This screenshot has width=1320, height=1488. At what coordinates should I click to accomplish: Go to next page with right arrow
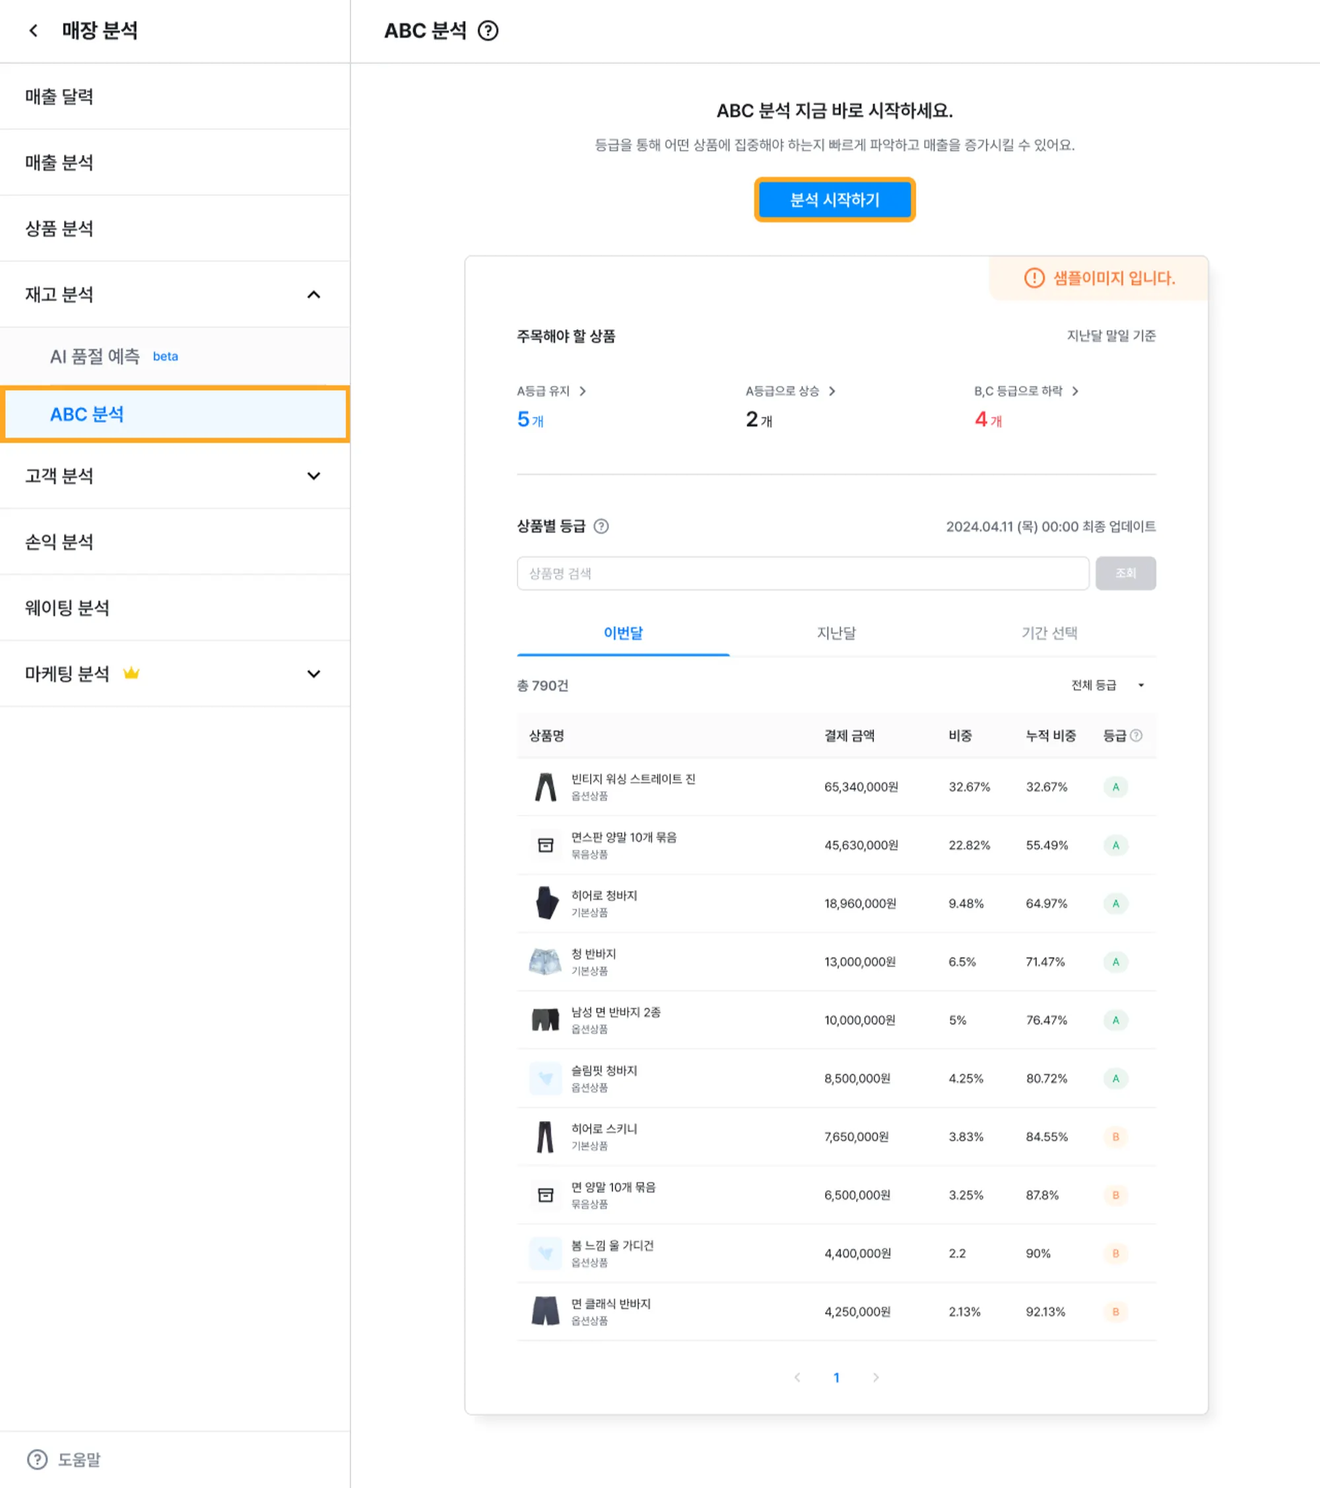tap(876, 1377)
